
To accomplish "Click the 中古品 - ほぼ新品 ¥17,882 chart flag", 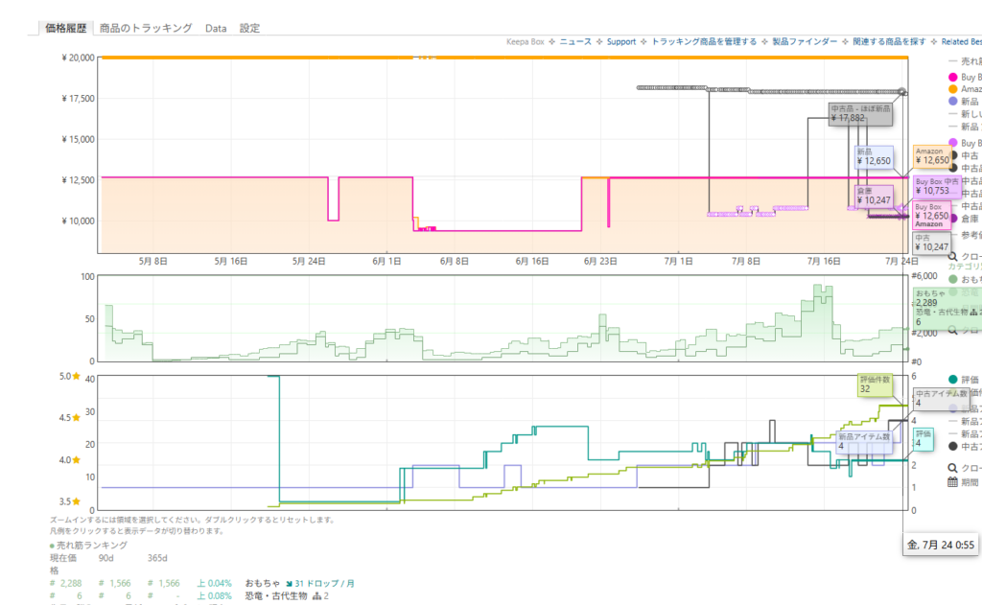I will coord(860,113).
